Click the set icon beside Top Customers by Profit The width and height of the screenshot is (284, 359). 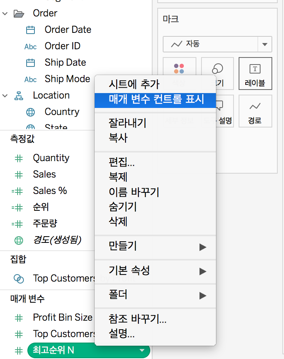click(19, 279)
